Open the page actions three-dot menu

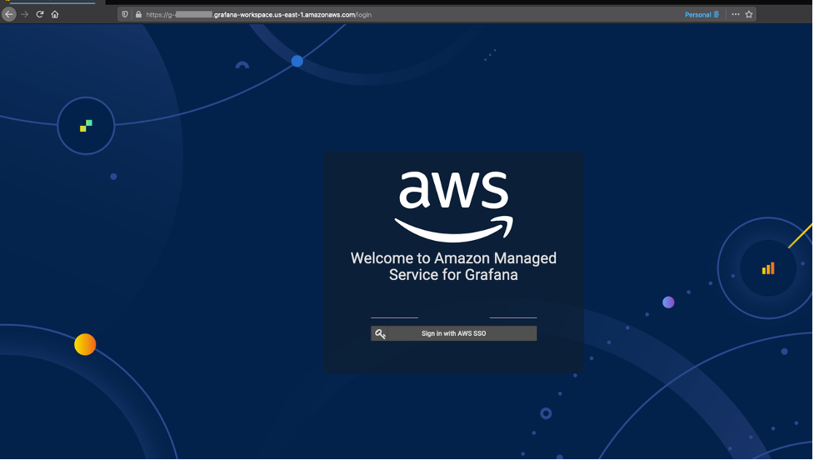point(736,14)
